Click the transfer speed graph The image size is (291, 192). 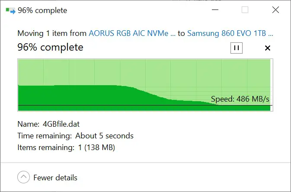(x=145, y=85)
